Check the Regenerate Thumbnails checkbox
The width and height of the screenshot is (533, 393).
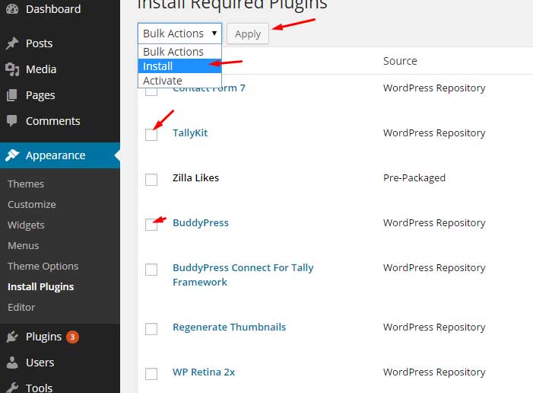[x=151, y=328]
